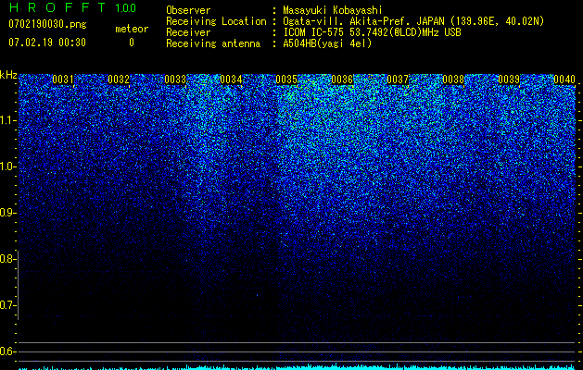Click time marker 0039
The image size is (583, 370).
point(509,80)
